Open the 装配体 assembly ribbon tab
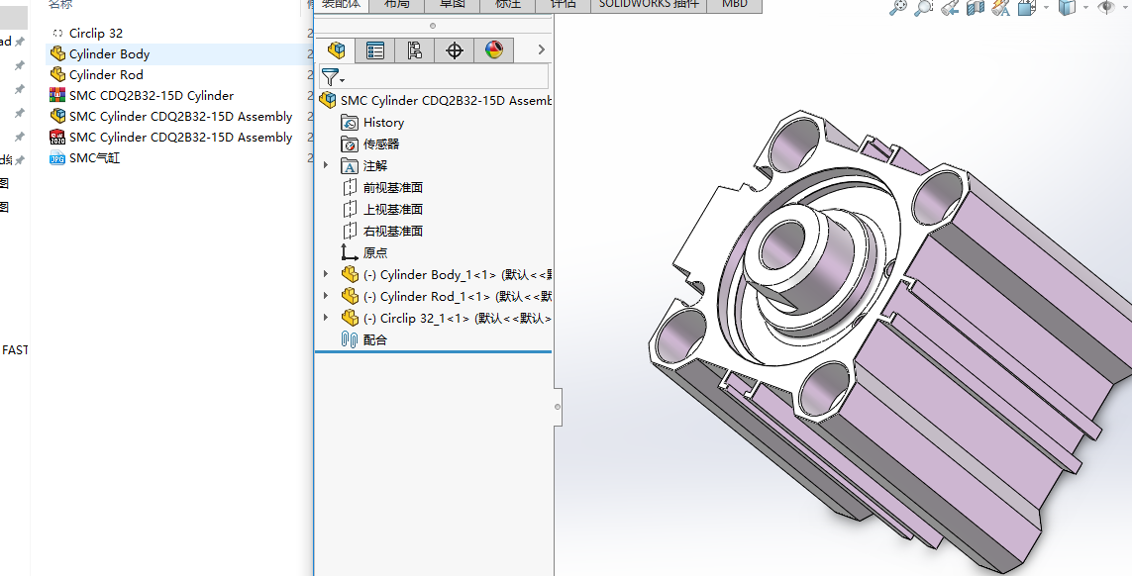The height and width of the screenshot is (576, 1132). point(341,4)
